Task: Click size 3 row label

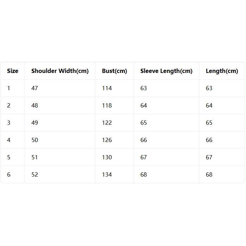Action: pos(8,123)
